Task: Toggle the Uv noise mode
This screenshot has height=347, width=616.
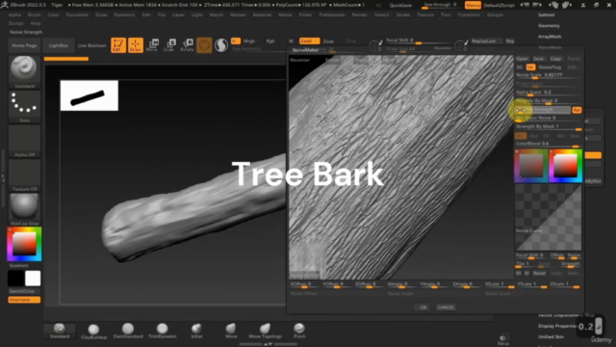Action: tap(530, 67)
